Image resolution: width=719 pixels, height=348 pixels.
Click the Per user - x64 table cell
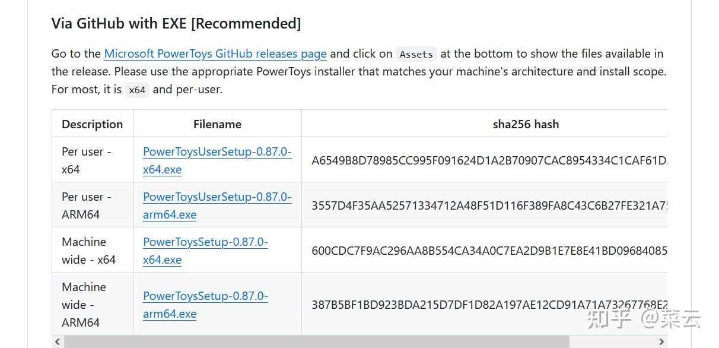tap(87, 160)
